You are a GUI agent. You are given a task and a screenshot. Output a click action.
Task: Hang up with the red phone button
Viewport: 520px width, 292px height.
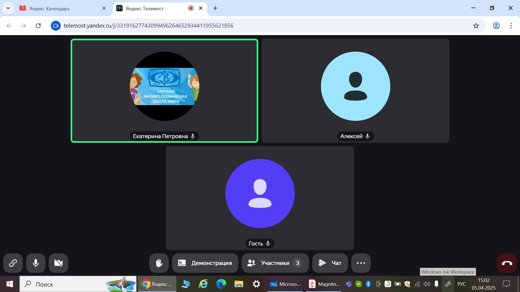[x=507, y=263]
